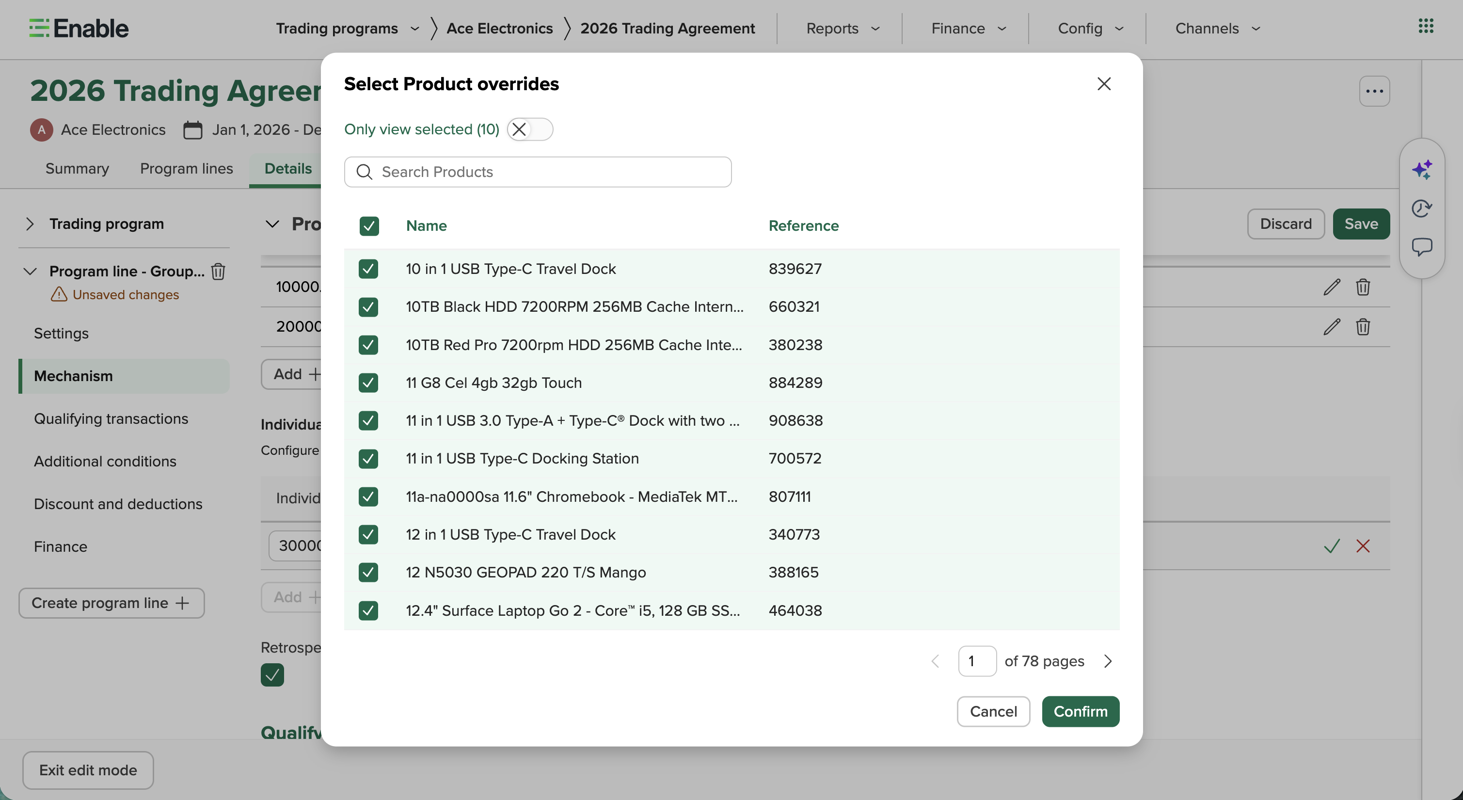Click the Save button
Screen dimensions: 1463x800
click(1361, 224)
